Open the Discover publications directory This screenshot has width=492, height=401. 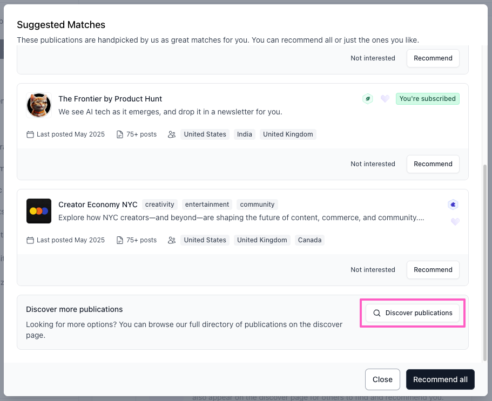click(x=413, y=313)
